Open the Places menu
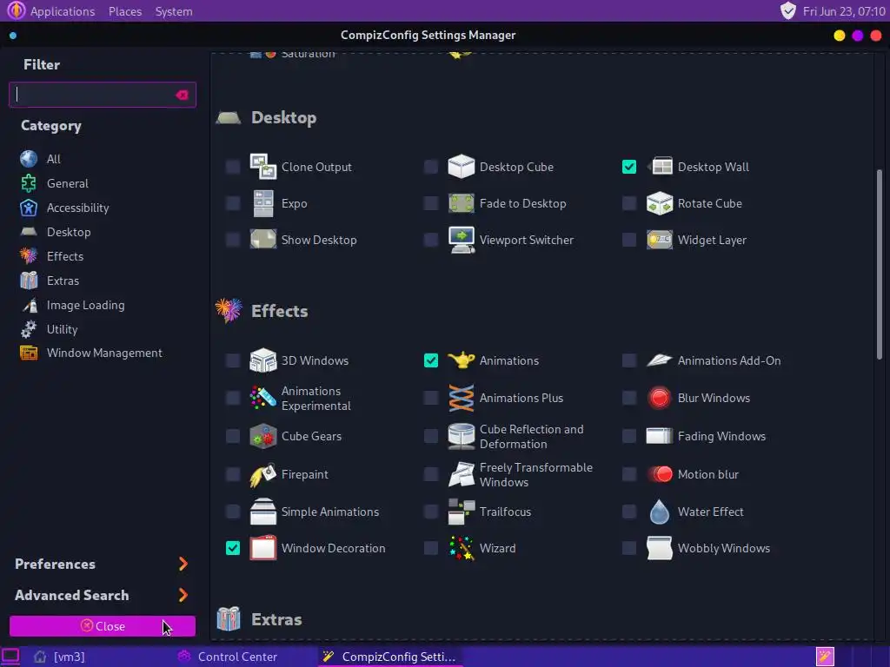The height and width of the screenshot is (667, 890). point(125,11)
